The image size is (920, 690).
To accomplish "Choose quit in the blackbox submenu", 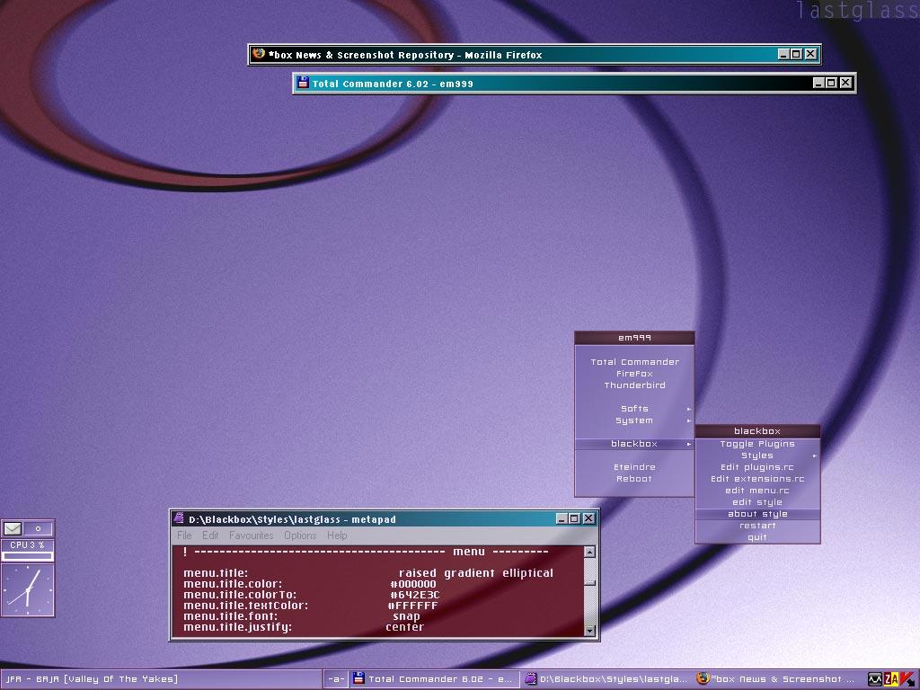I will pyautogui.click(x=757, y=537).
